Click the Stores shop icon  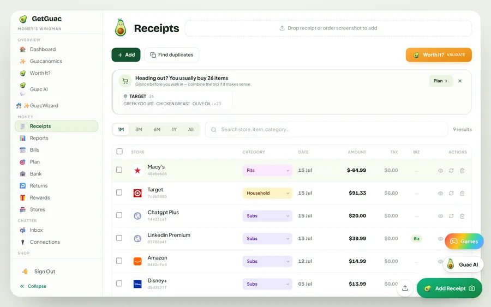(x=22, y=209)
